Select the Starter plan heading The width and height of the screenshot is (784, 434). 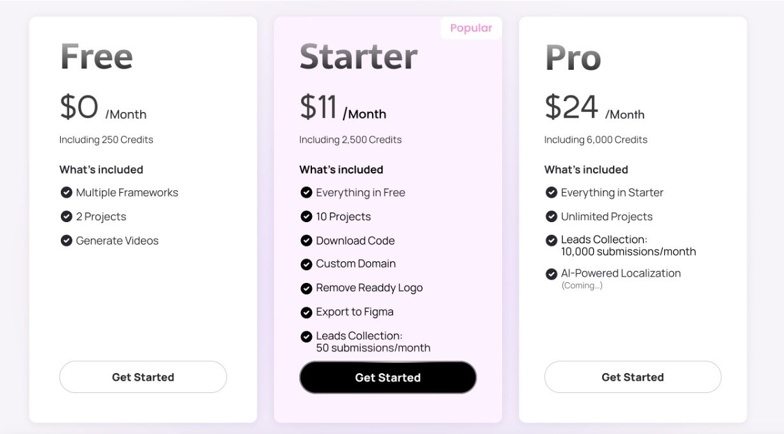tap(358, 56)
